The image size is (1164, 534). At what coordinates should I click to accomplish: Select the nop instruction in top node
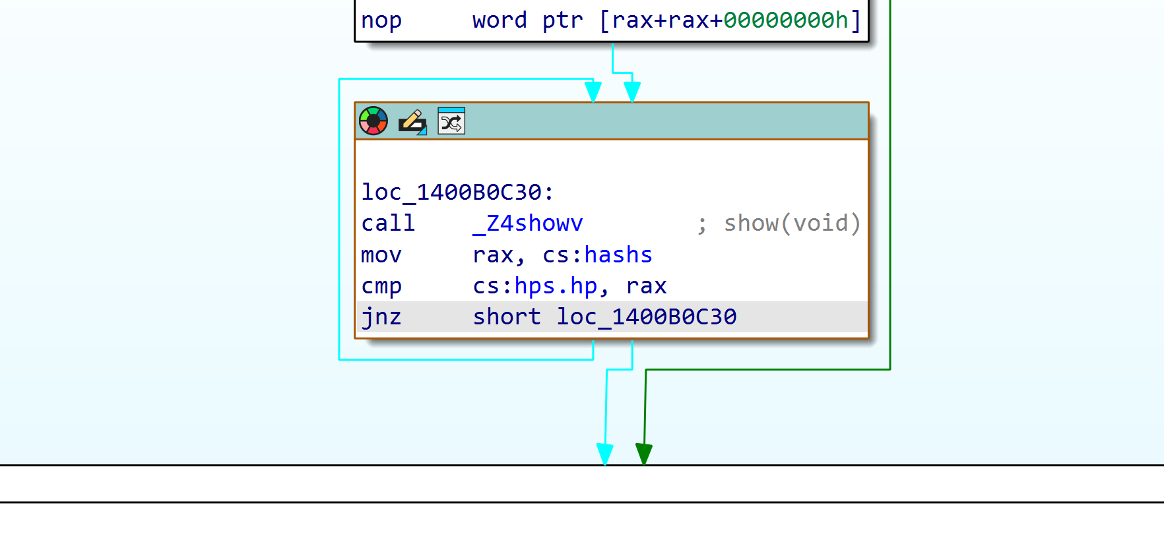tap(381, 20)
